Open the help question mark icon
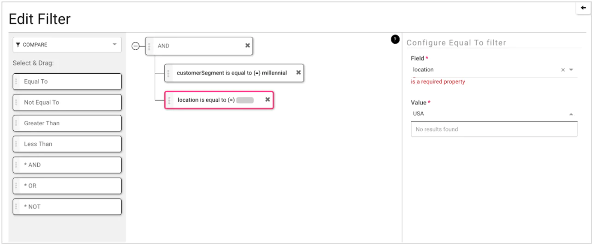This screenshot has height=246, width=594. click(x=395, y=40)
